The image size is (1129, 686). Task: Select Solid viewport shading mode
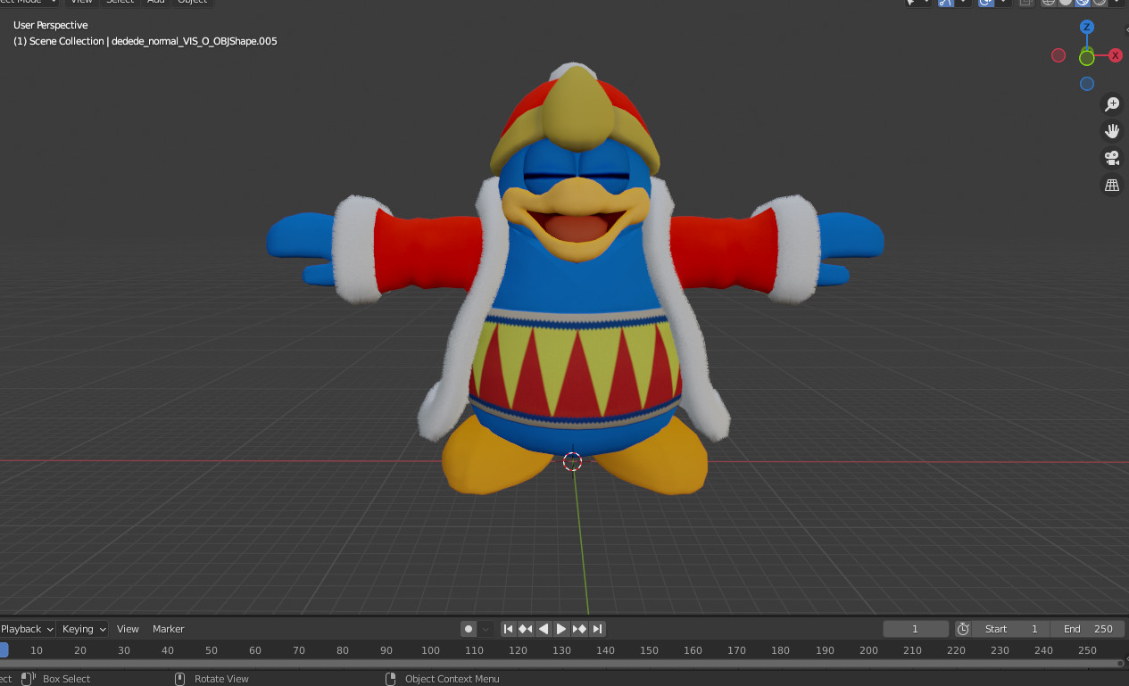point(1064,4)
